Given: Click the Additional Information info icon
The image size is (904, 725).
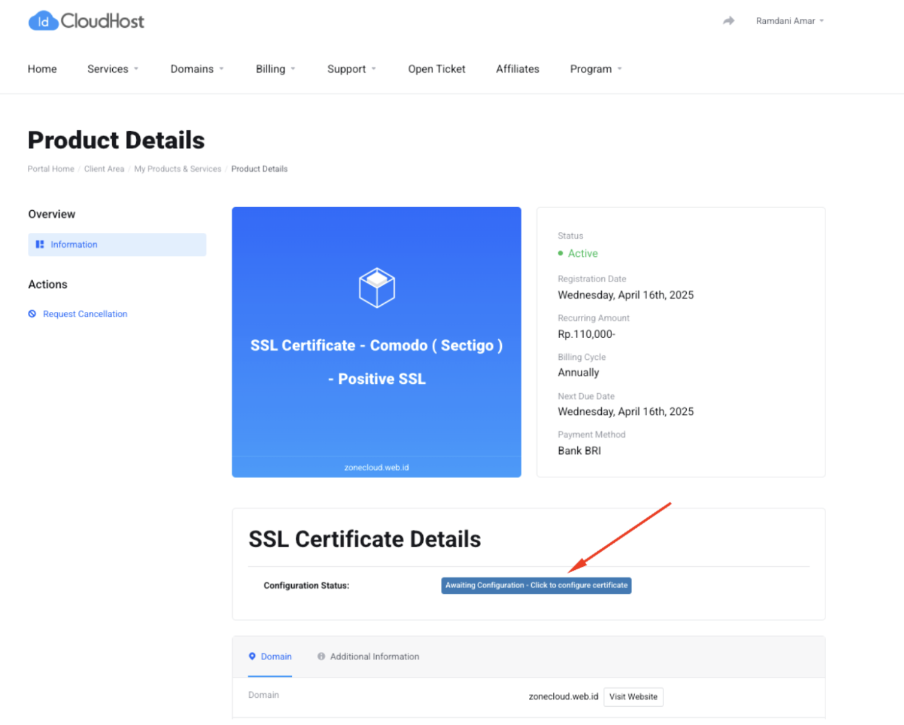Looking at the screenshot, I should coord(321,656).
